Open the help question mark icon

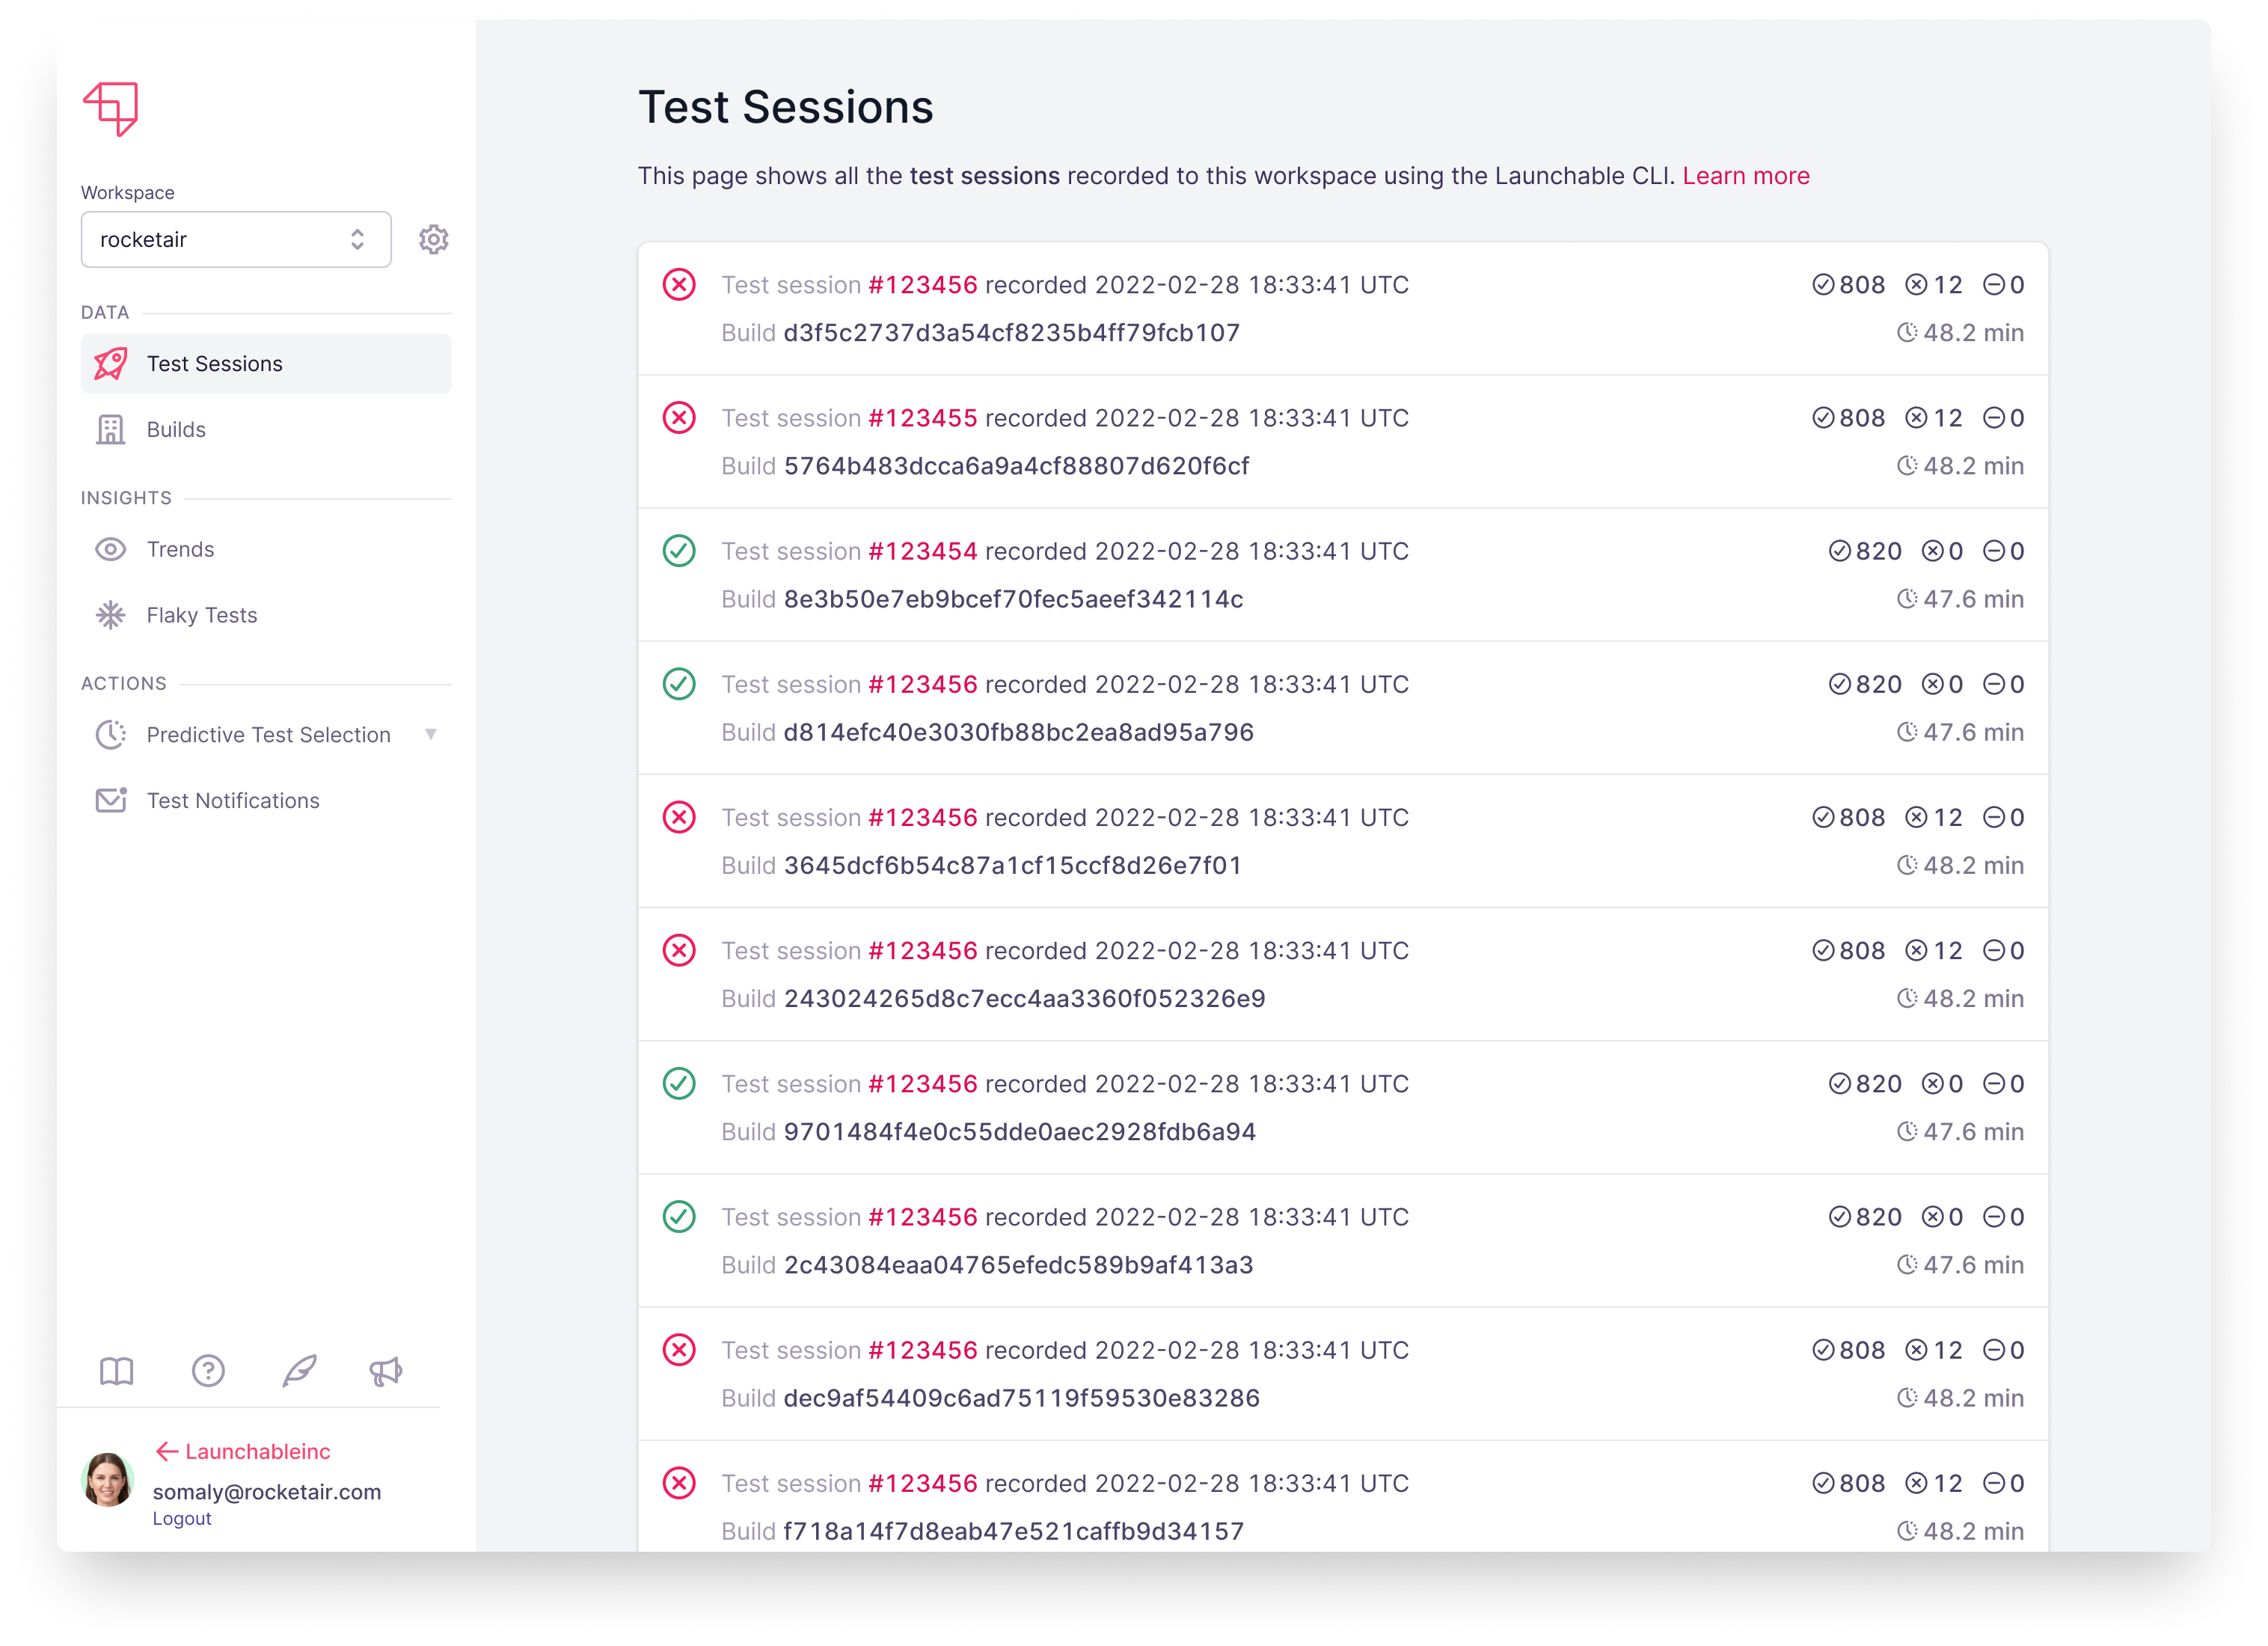(x=207, y=1371)
